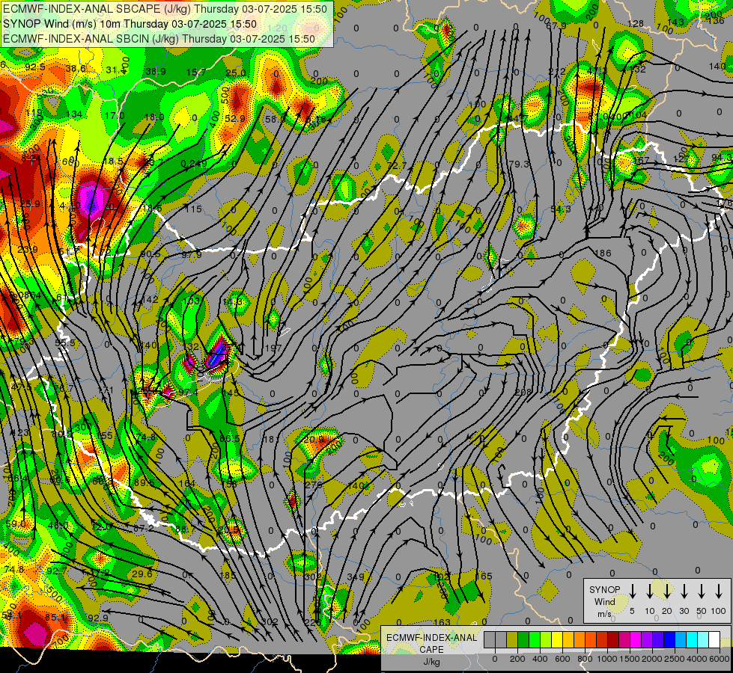Click the SBCAPE title line at top

[165, 9]
